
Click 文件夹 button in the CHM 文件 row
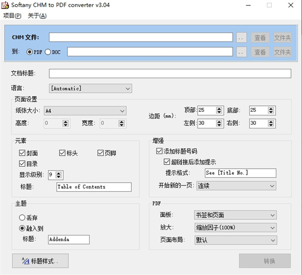[x=282, y=38]
